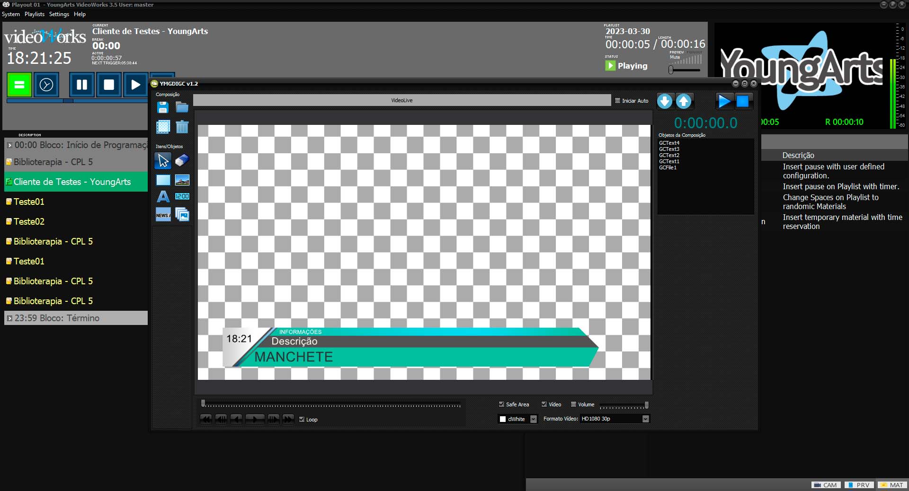Image resolution: width=909 pixels, height=491 pixels.
Task: Delete with the trash bin icon
Action: (182, 127)
